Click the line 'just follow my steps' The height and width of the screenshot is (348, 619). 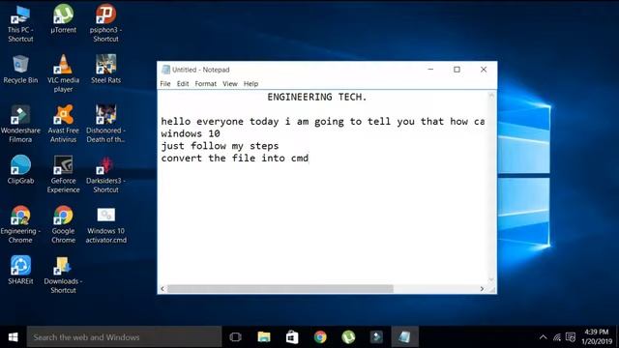pos(220,146)
